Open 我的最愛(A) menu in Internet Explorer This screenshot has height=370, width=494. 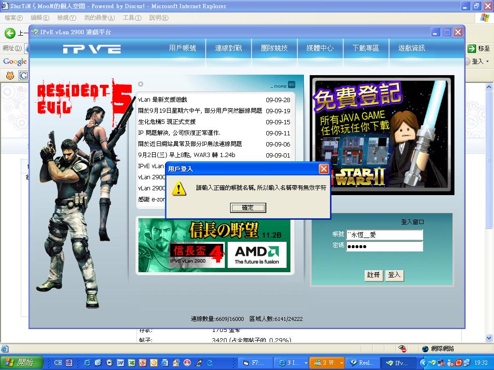[x=99, y=18]
